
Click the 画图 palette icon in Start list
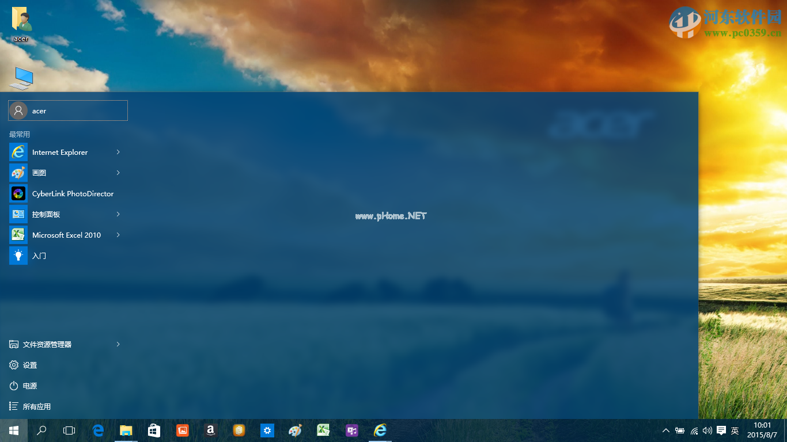(18, 173)
